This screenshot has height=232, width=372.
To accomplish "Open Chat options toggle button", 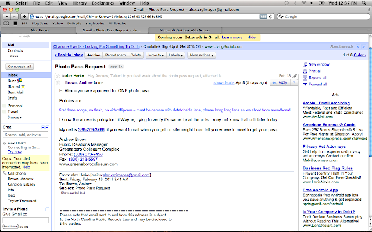I will [x=43, y=127].
